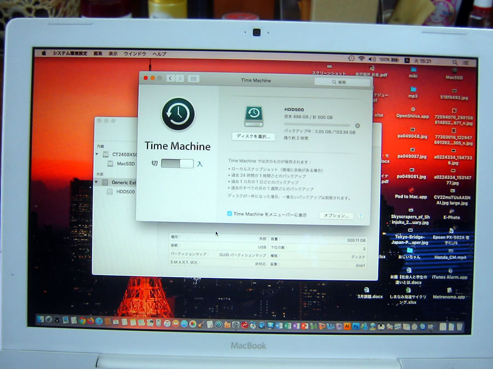The height and width of the screenshot is (369, 493).
Task: Open the miki folder on desktop
Action: tap(413, 72)
